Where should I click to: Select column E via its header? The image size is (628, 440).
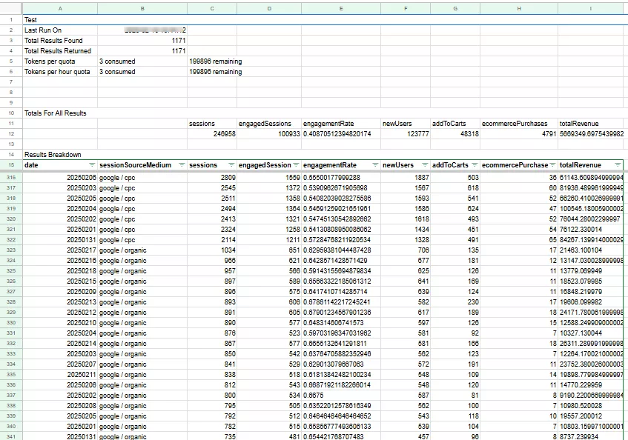[x=341, y=8]
